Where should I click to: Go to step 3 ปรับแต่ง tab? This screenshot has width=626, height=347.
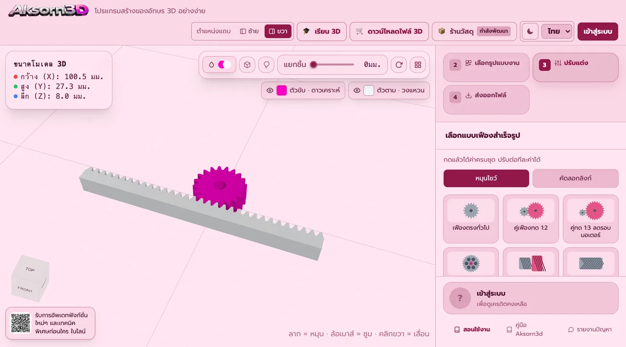[x=576, y=67]
